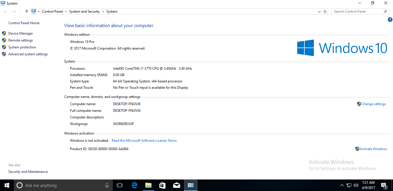Expand the chevron after the computer icon

point(39,12)
